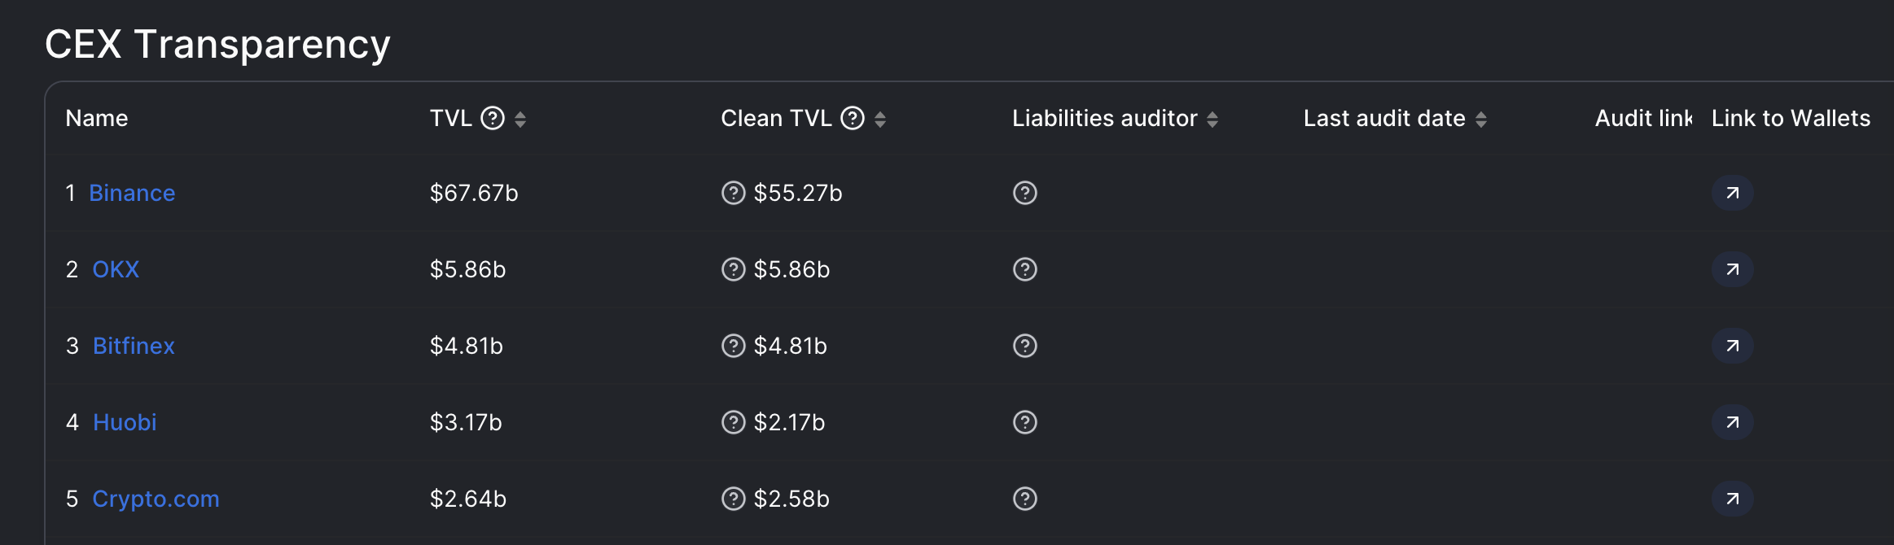Sort table by TVL column arrows
The height and width of the screenshot is (545, 1894).
pyautogui.click(x=520, y=120)
